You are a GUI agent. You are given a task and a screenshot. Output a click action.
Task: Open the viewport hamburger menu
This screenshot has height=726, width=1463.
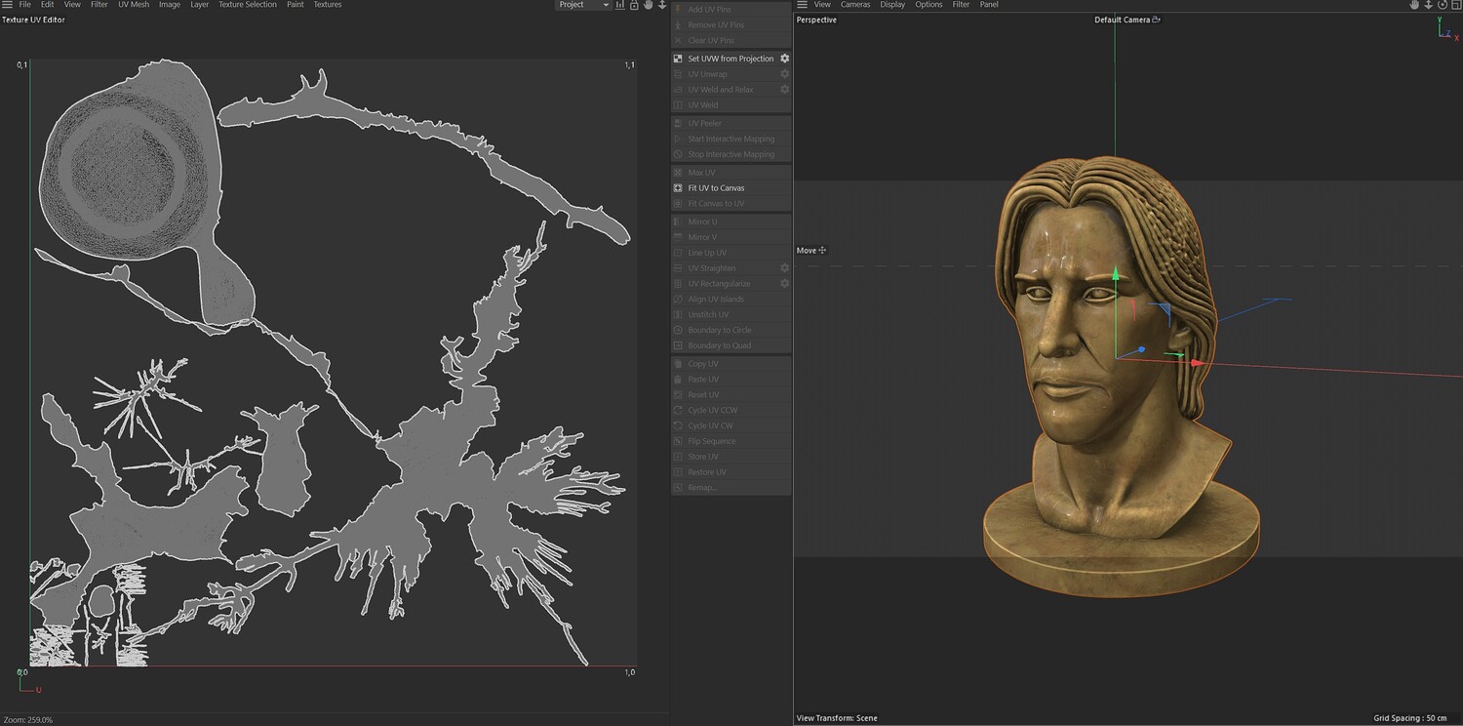(x=802, y=5)
